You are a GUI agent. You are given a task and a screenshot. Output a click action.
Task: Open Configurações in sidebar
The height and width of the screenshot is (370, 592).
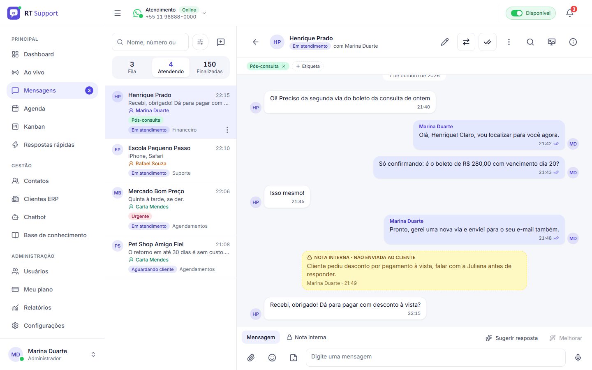click(x=52, y=326)
